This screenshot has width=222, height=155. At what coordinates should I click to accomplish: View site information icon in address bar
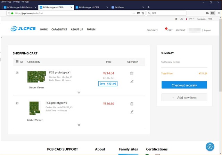point(9,13)
